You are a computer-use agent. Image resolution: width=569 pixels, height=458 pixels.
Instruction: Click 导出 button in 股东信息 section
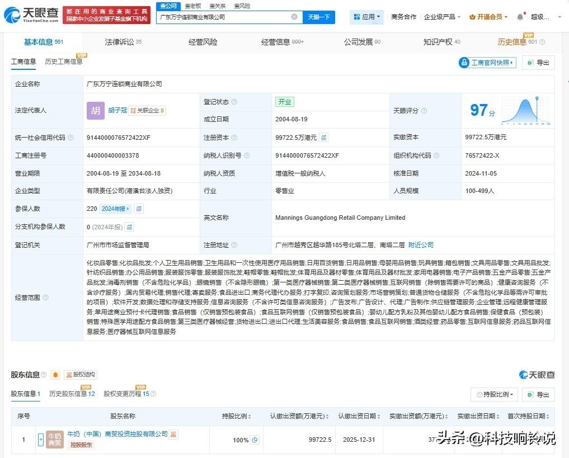[x=538, y=395]
